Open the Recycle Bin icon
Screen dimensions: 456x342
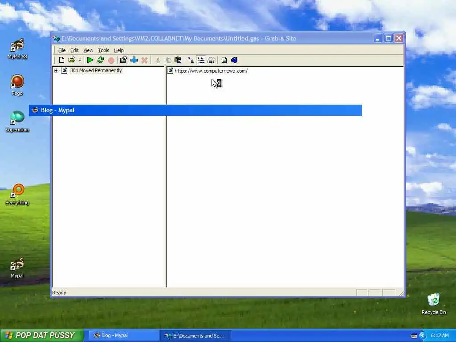tap(434, 304)
